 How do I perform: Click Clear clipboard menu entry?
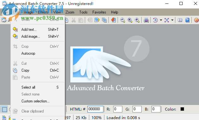click(38, 111)
